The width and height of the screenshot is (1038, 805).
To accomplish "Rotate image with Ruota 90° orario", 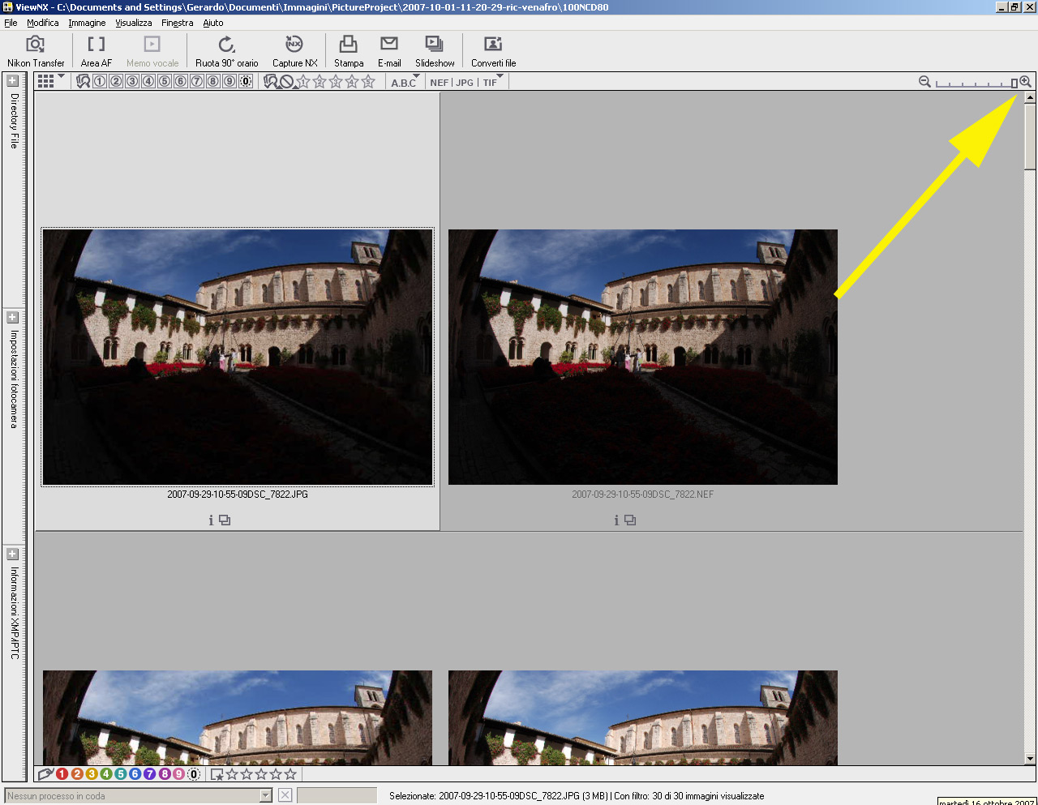I will 227,51.
